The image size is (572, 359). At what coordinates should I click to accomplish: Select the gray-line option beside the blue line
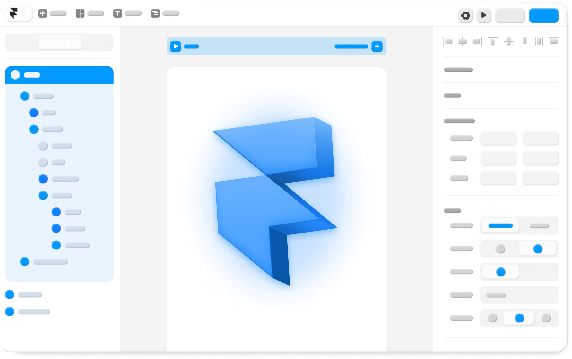(539, 226)
